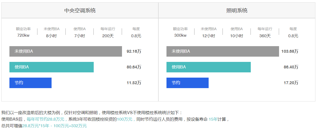Click the blue 节约 bar in air conditioning
This screenshot has height=134, width=317.
(x=30, y=83)
